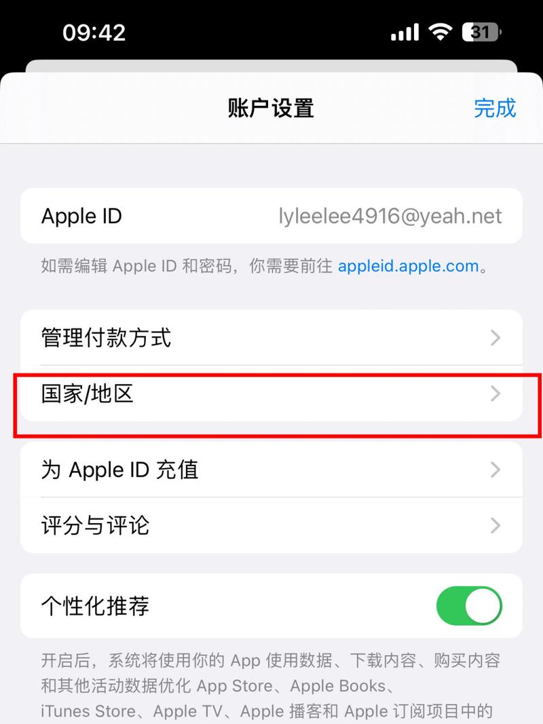Tap the Apple ID label
The height and width of the screenshot is (724, 543).
[x=81, y=216]
